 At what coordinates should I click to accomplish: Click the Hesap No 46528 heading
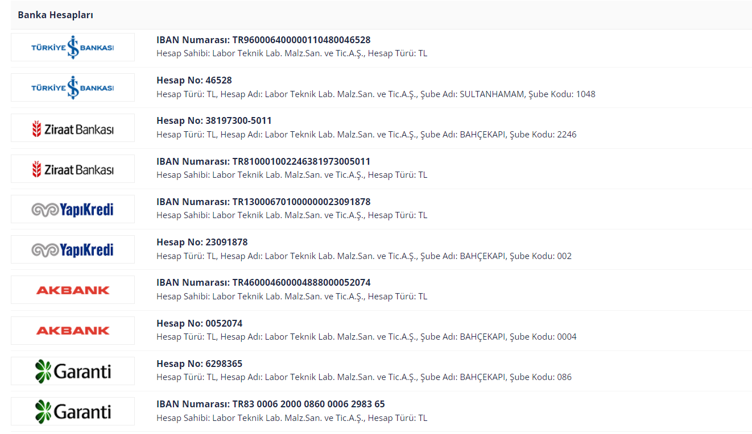click(194, 81)
